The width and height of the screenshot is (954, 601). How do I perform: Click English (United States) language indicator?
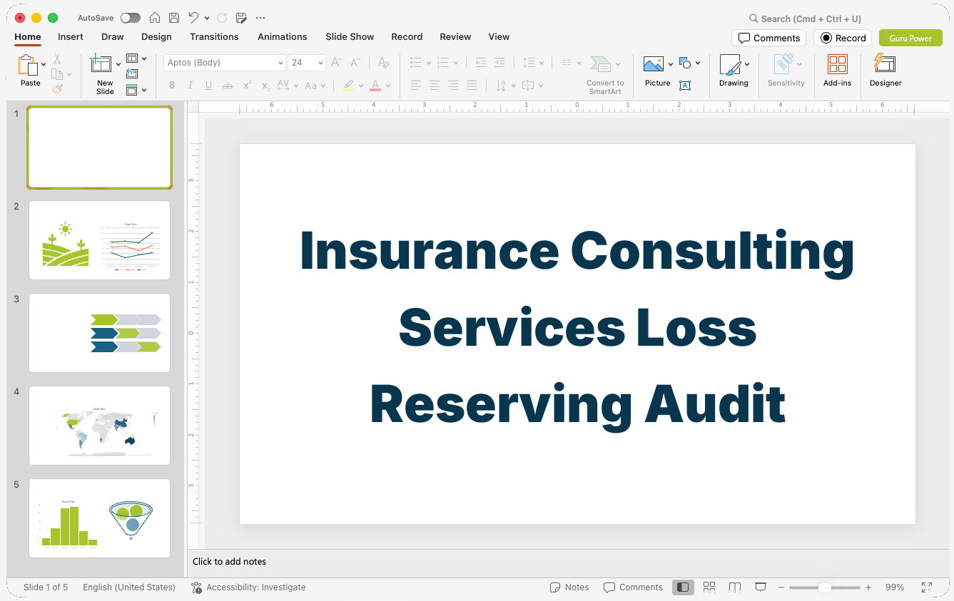tap(129, 587)
